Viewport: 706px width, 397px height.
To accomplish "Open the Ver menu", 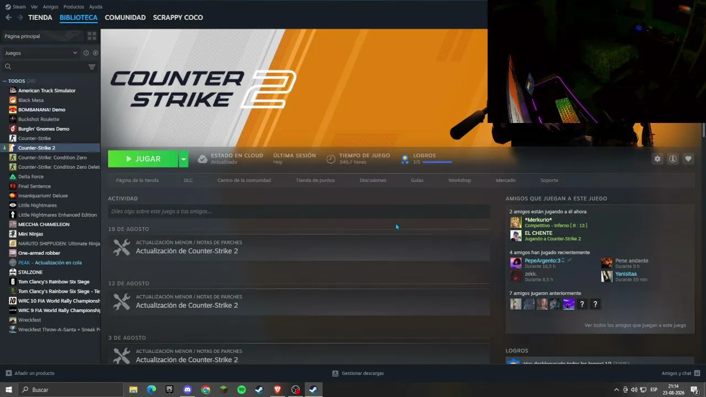I will pos(34,7).
